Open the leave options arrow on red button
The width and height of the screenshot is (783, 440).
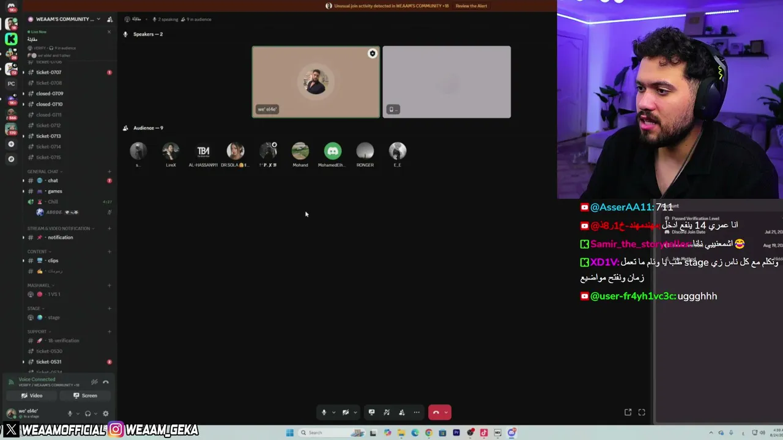[x=447, y=413]
